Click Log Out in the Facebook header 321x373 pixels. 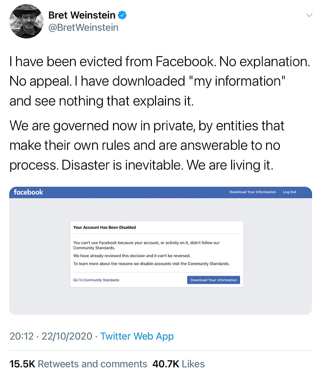pyautogui.click(x=290, y=192)
